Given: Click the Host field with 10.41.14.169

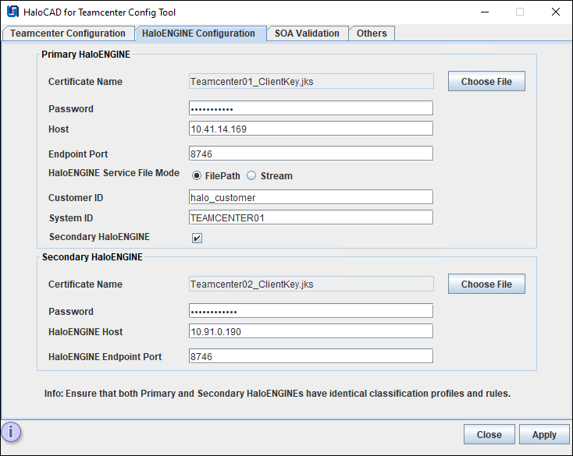Looking at the screenshot, I should click(311, 129).
